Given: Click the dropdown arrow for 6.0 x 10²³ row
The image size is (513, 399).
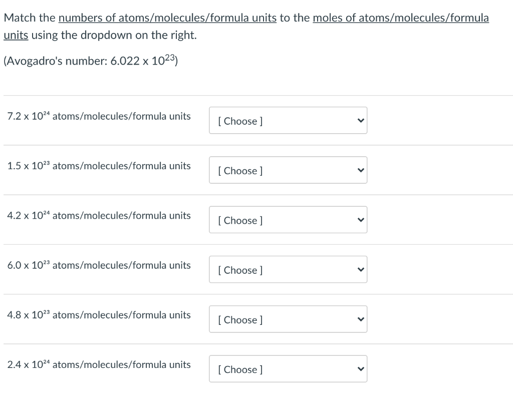Looking at the screenshot, I should pos(360,269).
